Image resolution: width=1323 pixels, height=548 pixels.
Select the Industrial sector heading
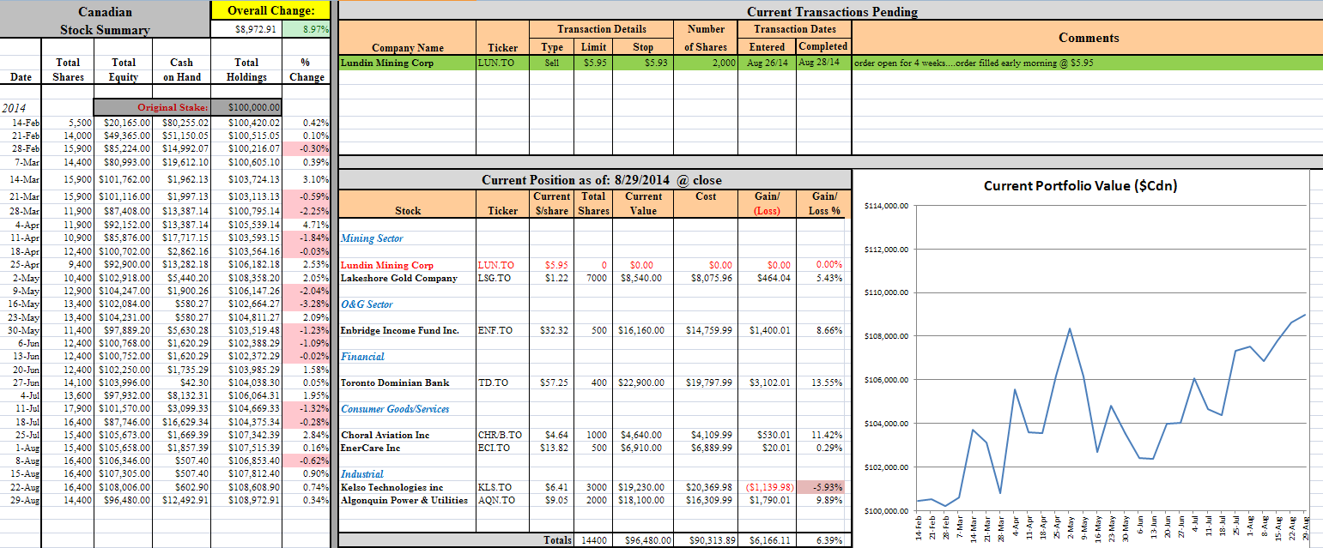[x=362, y=474]
